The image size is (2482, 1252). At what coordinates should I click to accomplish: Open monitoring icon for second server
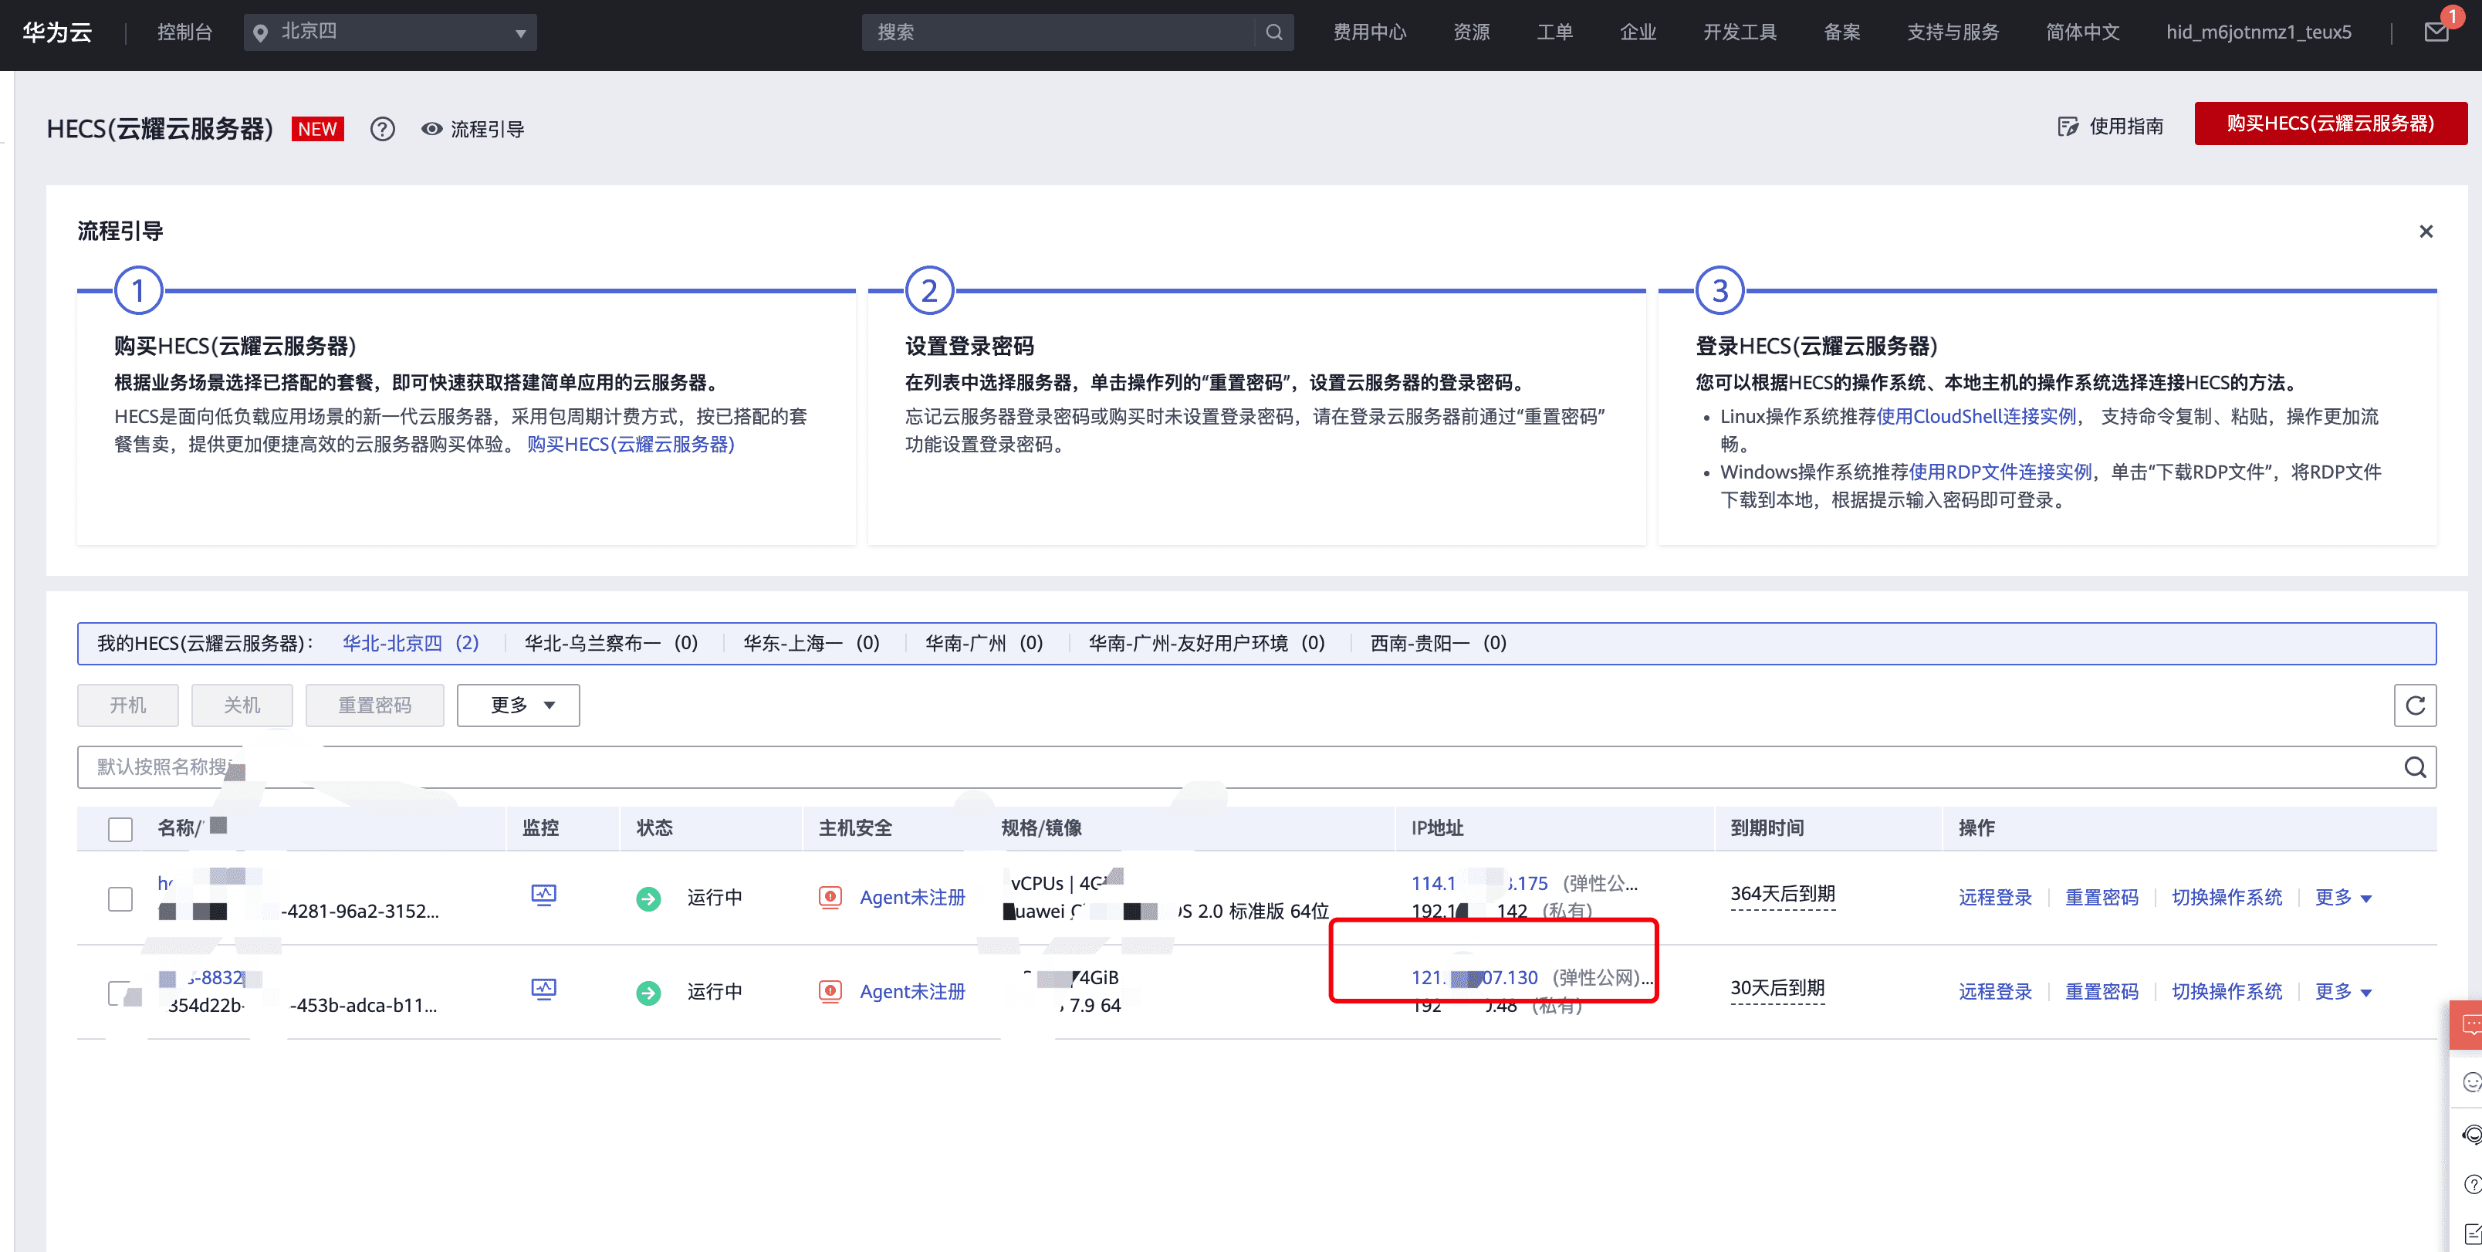click(x=543, y=990)
